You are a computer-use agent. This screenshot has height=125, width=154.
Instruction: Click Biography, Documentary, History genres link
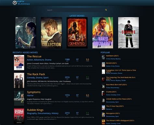(43, 113)
